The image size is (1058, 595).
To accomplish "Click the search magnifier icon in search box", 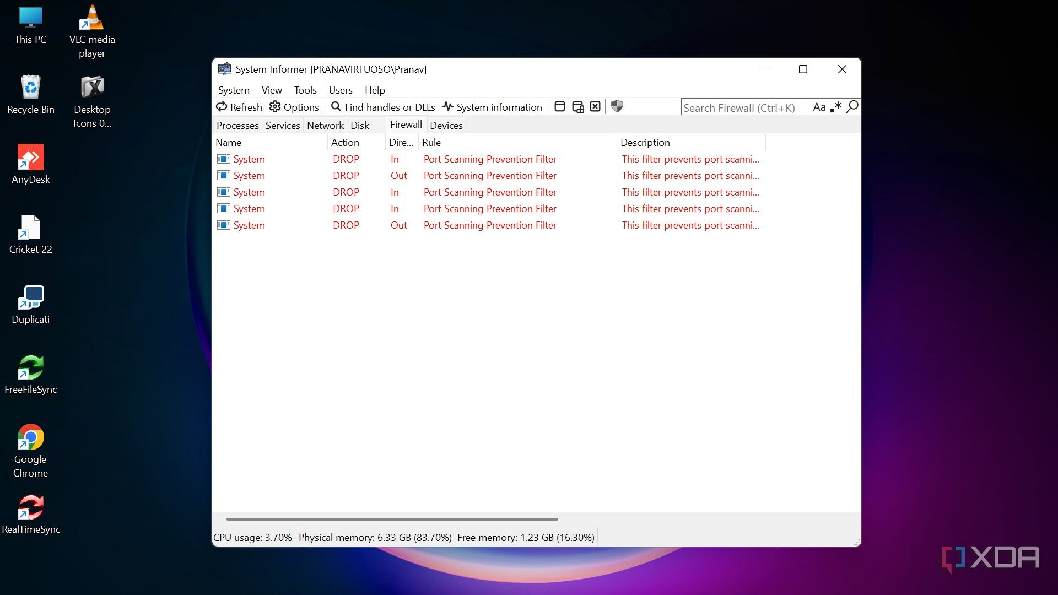I will [x=852, y=106].
